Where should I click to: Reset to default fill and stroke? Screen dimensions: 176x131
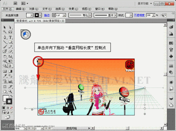pos(4,103)
